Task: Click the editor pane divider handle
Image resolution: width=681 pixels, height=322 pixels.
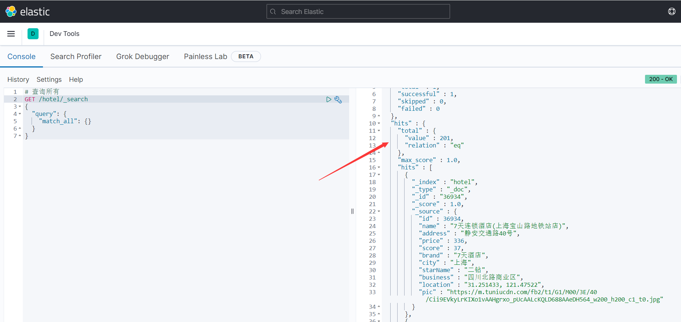Action: click(352, 211)
